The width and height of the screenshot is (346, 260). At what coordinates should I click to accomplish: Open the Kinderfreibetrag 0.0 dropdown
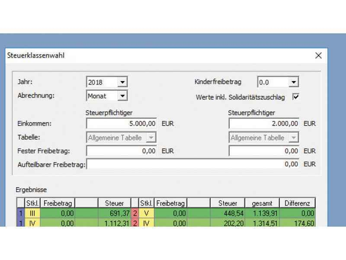(294, 82)
